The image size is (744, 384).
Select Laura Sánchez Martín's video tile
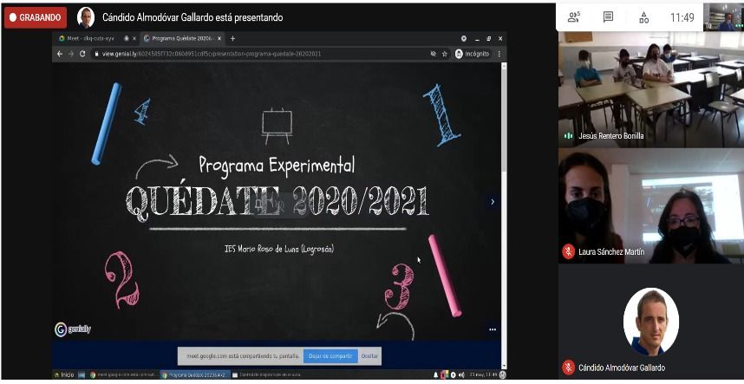tap(651, 205)
